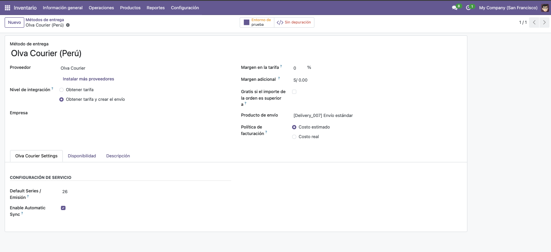Go to the previous record arrow

(x=534, y=22)
